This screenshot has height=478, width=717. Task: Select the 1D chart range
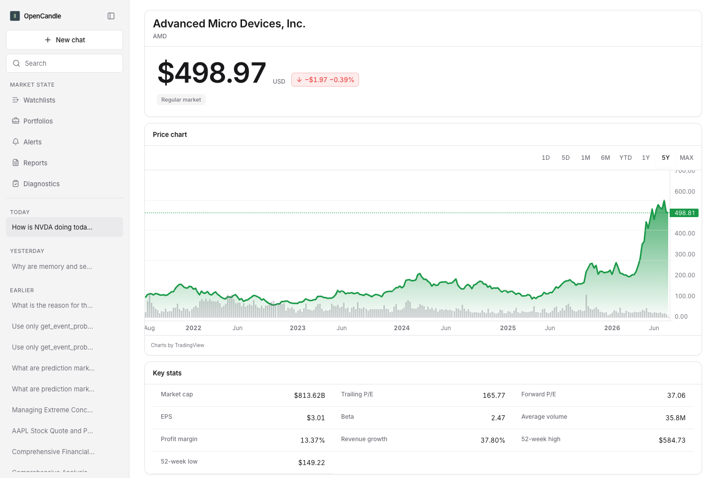(546, 158)
